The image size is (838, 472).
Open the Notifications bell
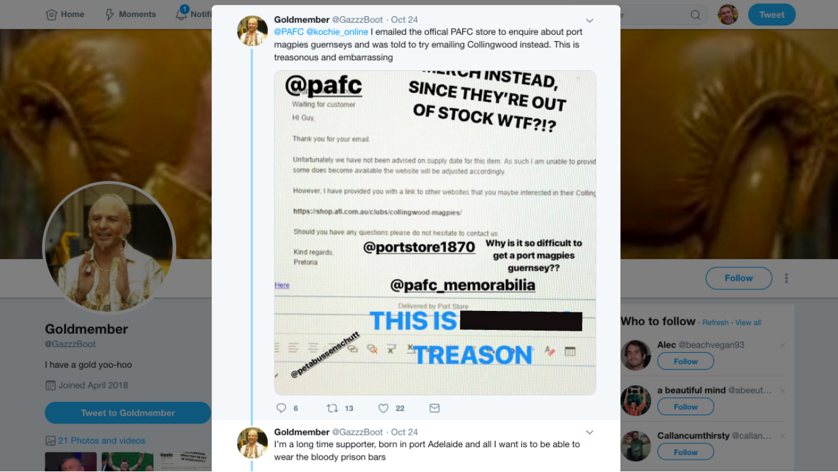pyautogui.click(x=181, y=14)
